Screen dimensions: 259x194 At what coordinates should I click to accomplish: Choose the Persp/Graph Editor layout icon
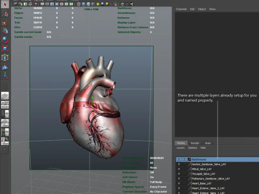pyautogui.click(x=5, y=123)
